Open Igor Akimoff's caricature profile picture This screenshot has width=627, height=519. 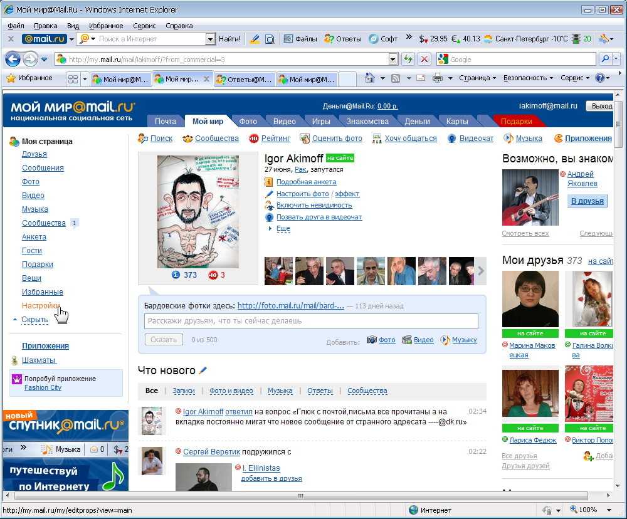[x=198, y=211]
